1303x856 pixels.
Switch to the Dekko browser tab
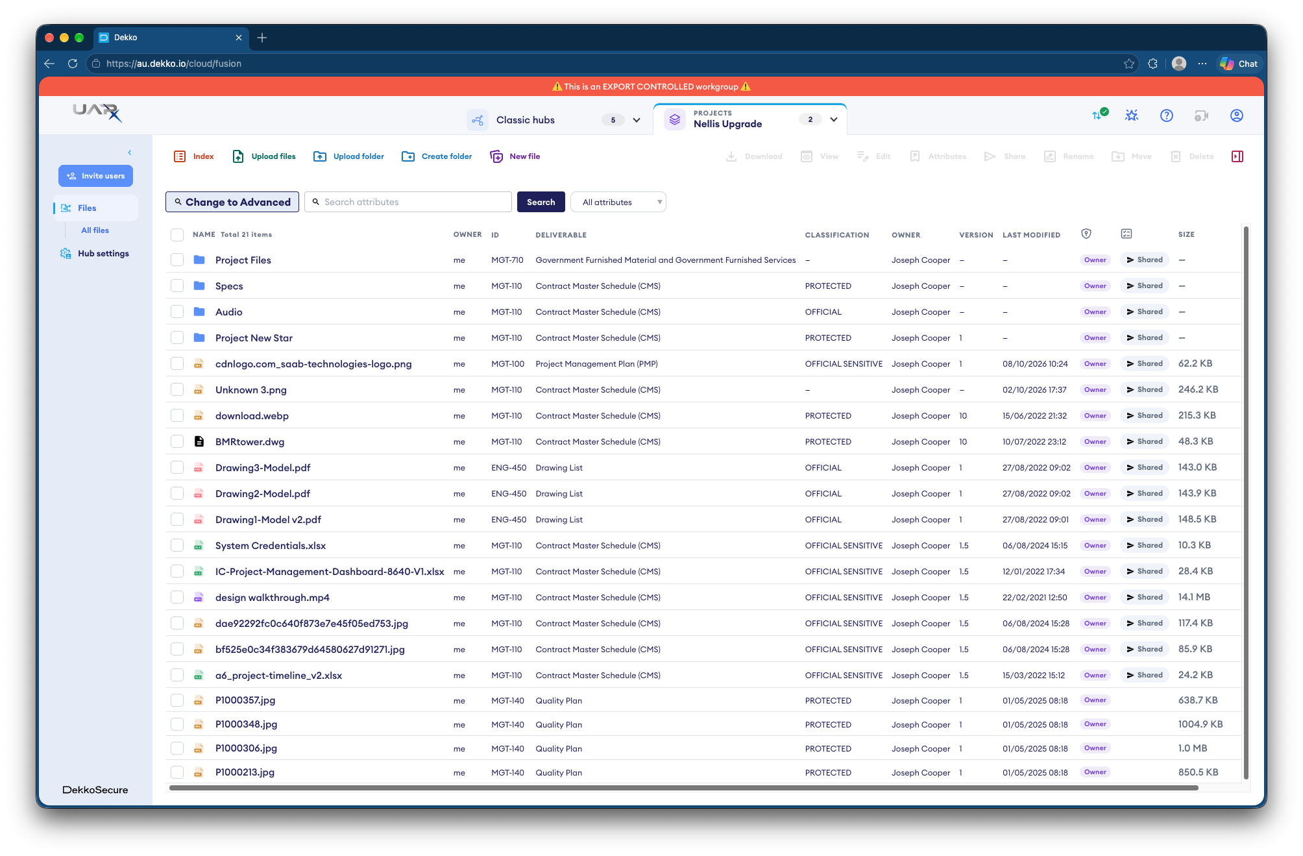point(171,38)
